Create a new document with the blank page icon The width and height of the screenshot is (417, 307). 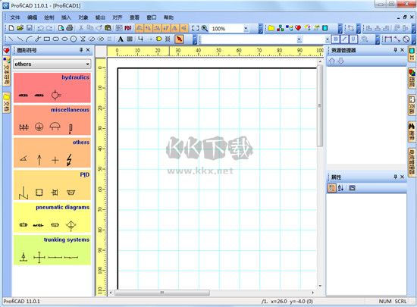coord(11,28)
